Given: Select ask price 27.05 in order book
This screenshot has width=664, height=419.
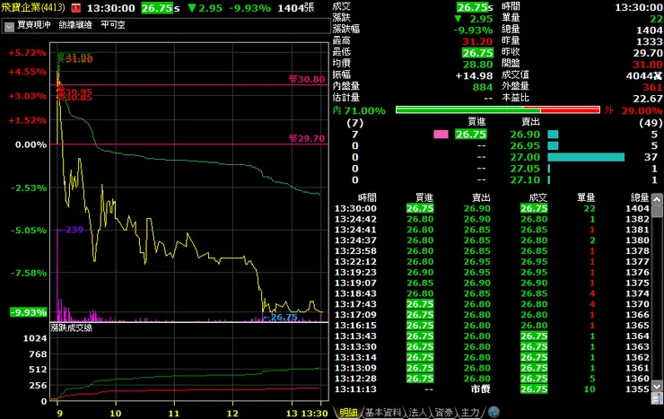Looking at the screenshot, I should point(525,169).
